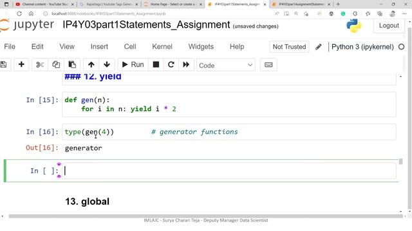Image resolution: width=412 pixels, height=231 pixels.
Task: Click the kernel idle circle indicator
Action: 401,47
